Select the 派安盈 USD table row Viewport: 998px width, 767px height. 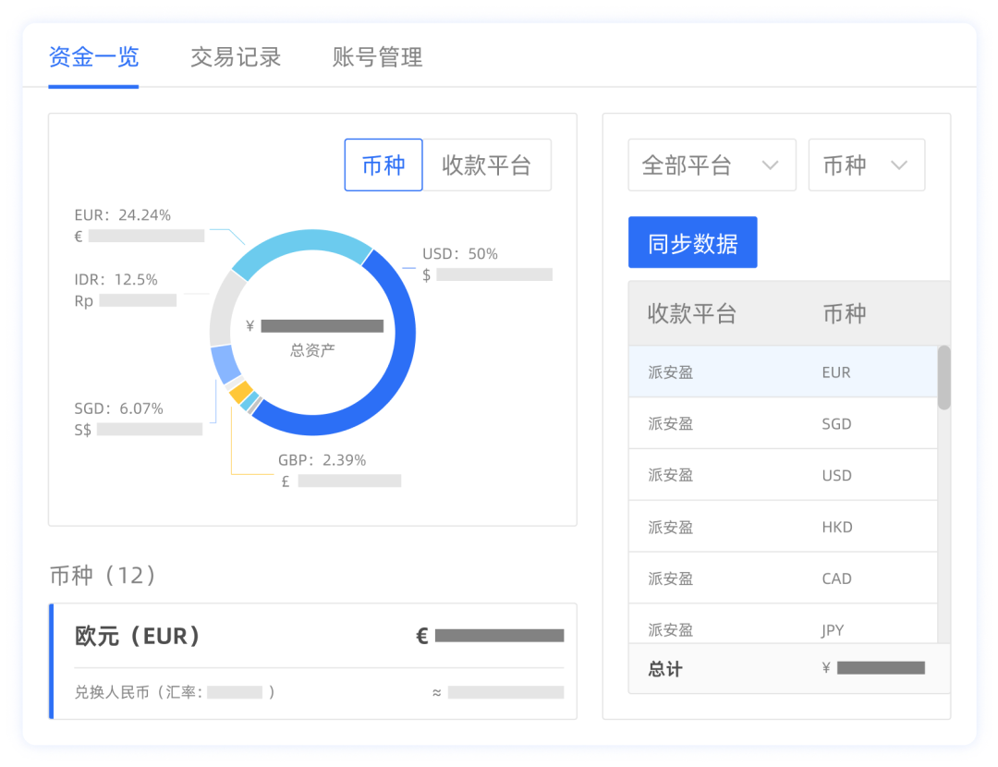pyautogui.click(x=783, y=475)
